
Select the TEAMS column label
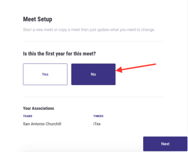28,116
